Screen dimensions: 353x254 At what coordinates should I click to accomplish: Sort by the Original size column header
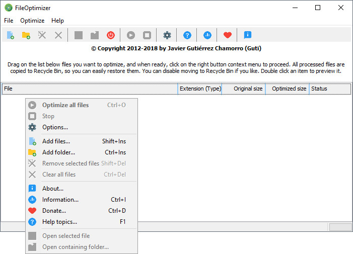click(x=243, y=89)
